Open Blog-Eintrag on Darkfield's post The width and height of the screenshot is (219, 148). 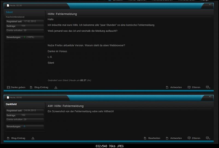coord(16,138)
